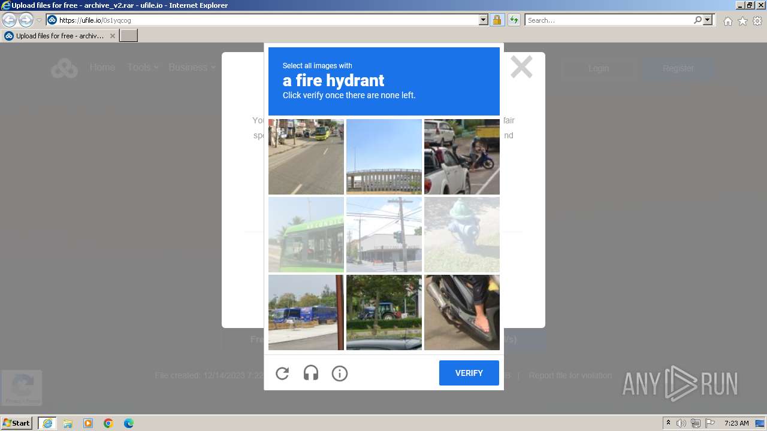Refresh the page using the refresh icon
767x431 pixels.
[514, 20]
